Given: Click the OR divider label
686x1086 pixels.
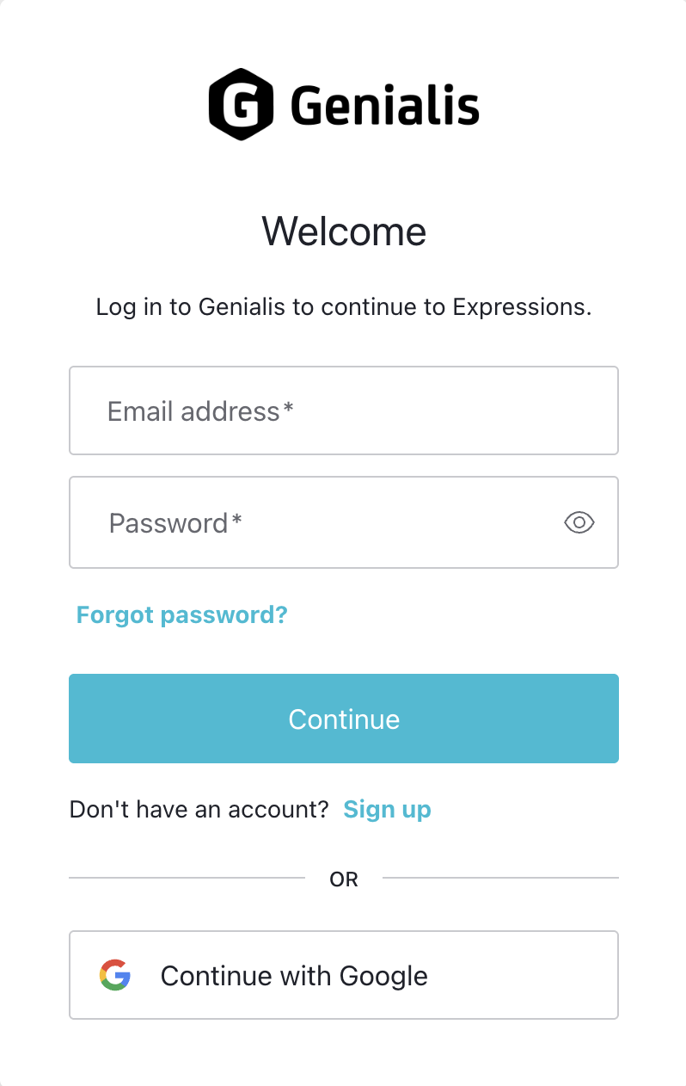Looking at the screenshot, I should 344,879.
